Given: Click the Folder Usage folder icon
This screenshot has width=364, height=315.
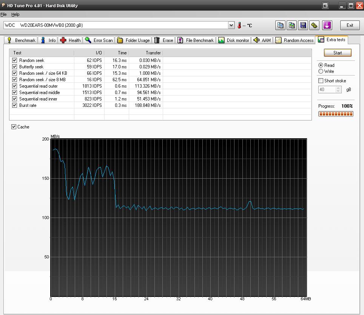Looking at the screenshot, I should [x=120, y=40].
